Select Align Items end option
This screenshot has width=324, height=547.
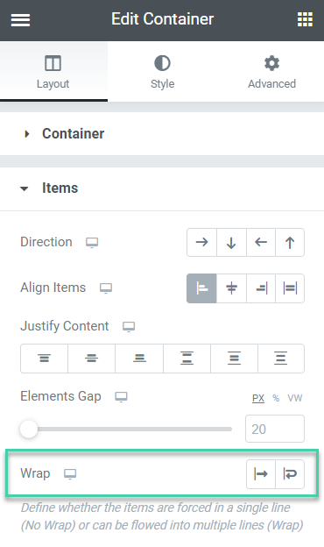261,288
